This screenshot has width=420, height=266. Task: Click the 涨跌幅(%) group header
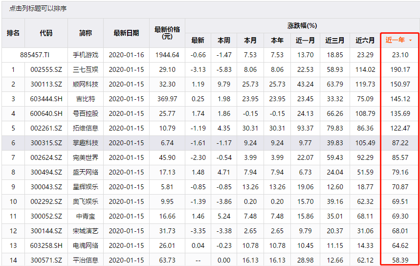(x=302, y=26)
